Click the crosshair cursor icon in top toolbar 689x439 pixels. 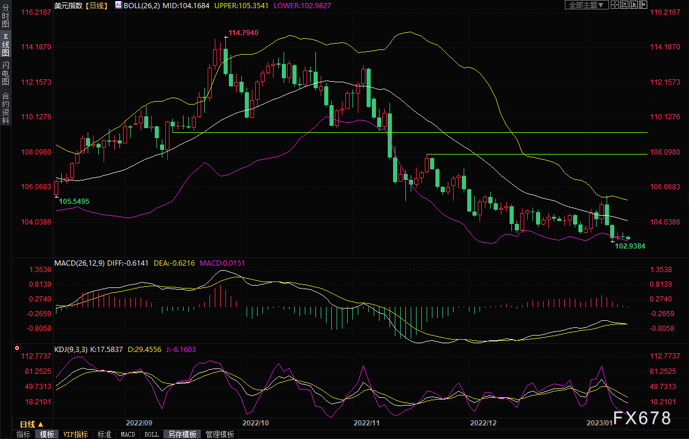(614, 5)
